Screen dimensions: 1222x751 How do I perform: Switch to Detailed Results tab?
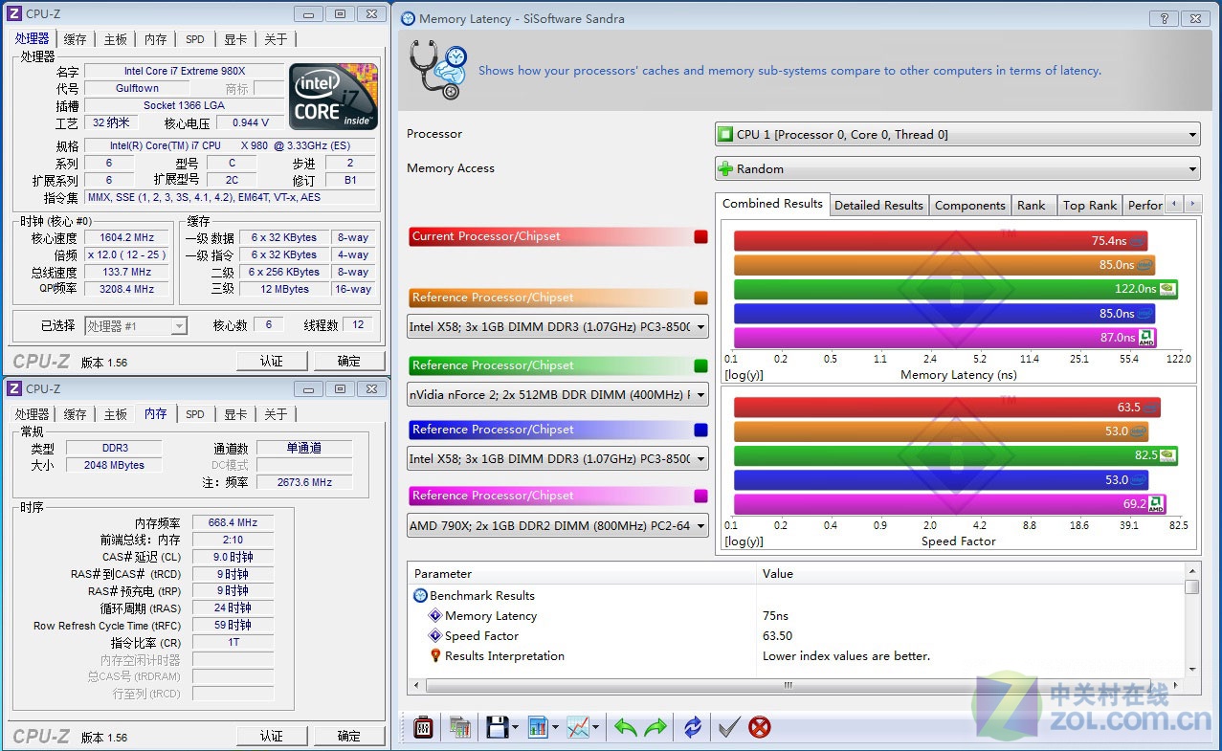point(878,205)
